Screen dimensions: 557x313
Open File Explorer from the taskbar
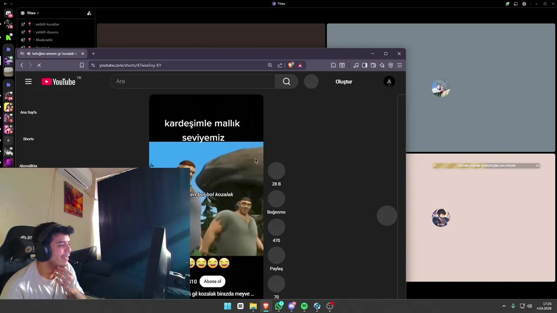[253, 306]
